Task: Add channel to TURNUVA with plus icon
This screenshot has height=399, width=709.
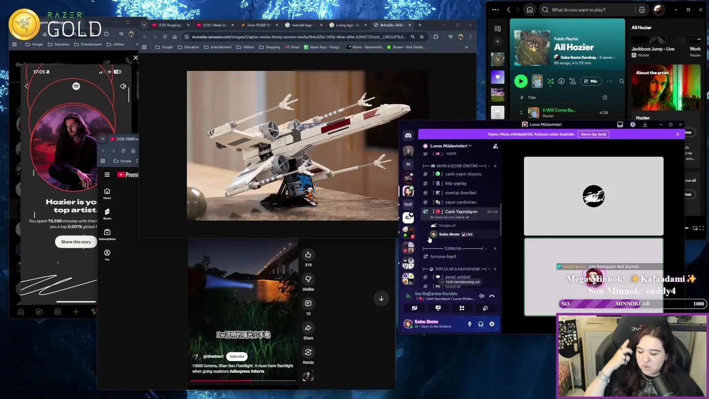Action: 495,248
